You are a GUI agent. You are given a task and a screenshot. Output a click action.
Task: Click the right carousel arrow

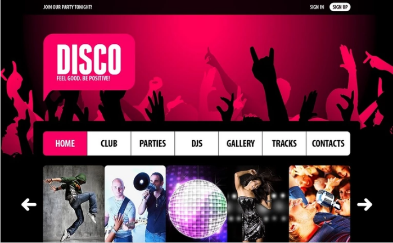point(364,204)
